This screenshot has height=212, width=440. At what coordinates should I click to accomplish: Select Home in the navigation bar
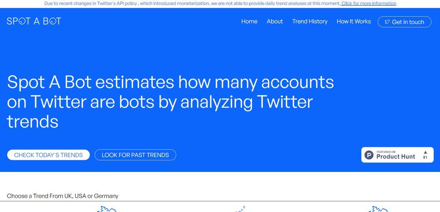pos(249,21)
